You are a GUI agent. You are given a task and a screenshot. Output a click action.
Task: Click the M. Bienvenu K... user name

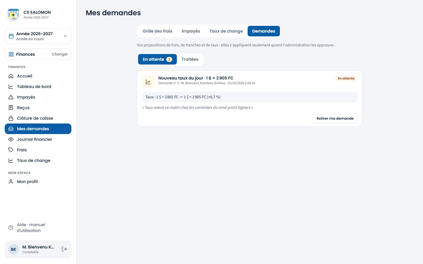(38, 247)
